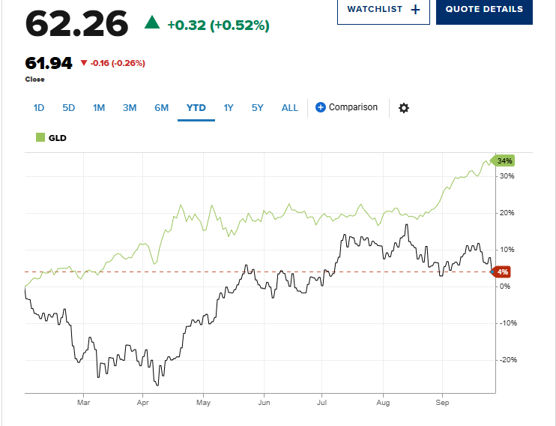This screenshot has height=426, width=556.
Task: Show the 1Y chart range
Action: (x=229, y=107)
